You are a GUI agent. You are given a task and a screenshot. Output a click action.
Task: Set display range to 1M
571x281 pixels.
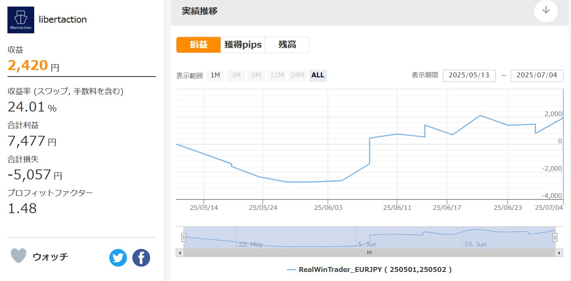pyautogui.click(x=215, y=75)
